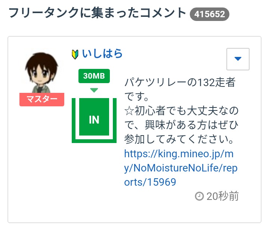Screen dimensions: 269x228
Task: Click the clock icon beside the timestamp
Action: pyautogui.click(x=199, y=196)
